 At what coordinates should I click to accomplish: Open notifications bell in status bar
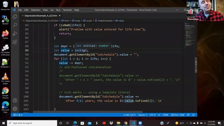pyautogui.click(x=194, y=115)
